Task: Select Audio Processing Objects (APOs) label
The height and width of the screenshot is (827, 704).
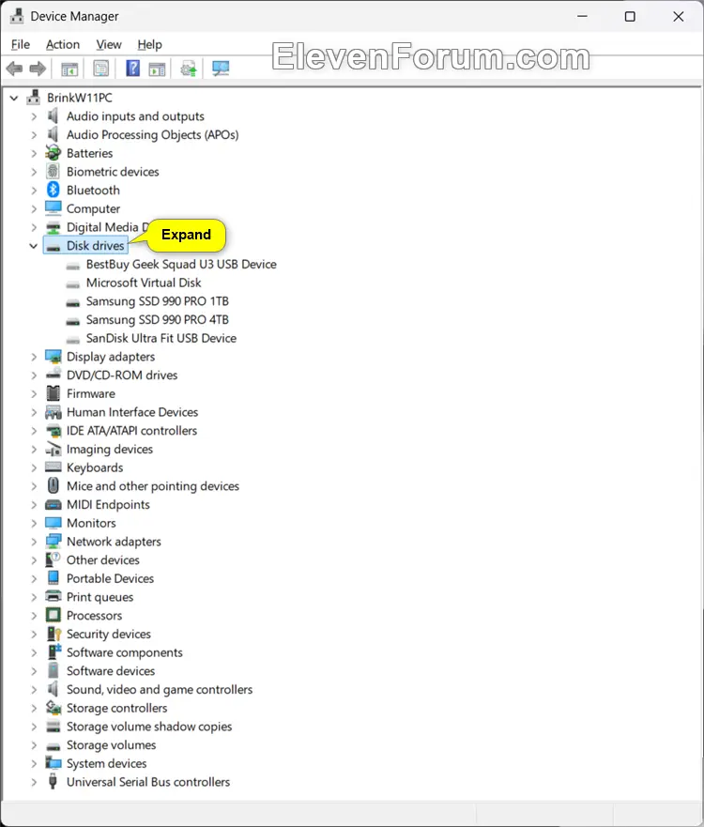Action: (152, 134)
